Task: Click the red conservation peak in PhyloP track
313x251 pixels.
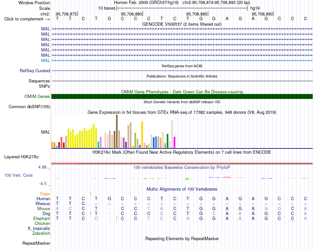Action: [227, 177]
